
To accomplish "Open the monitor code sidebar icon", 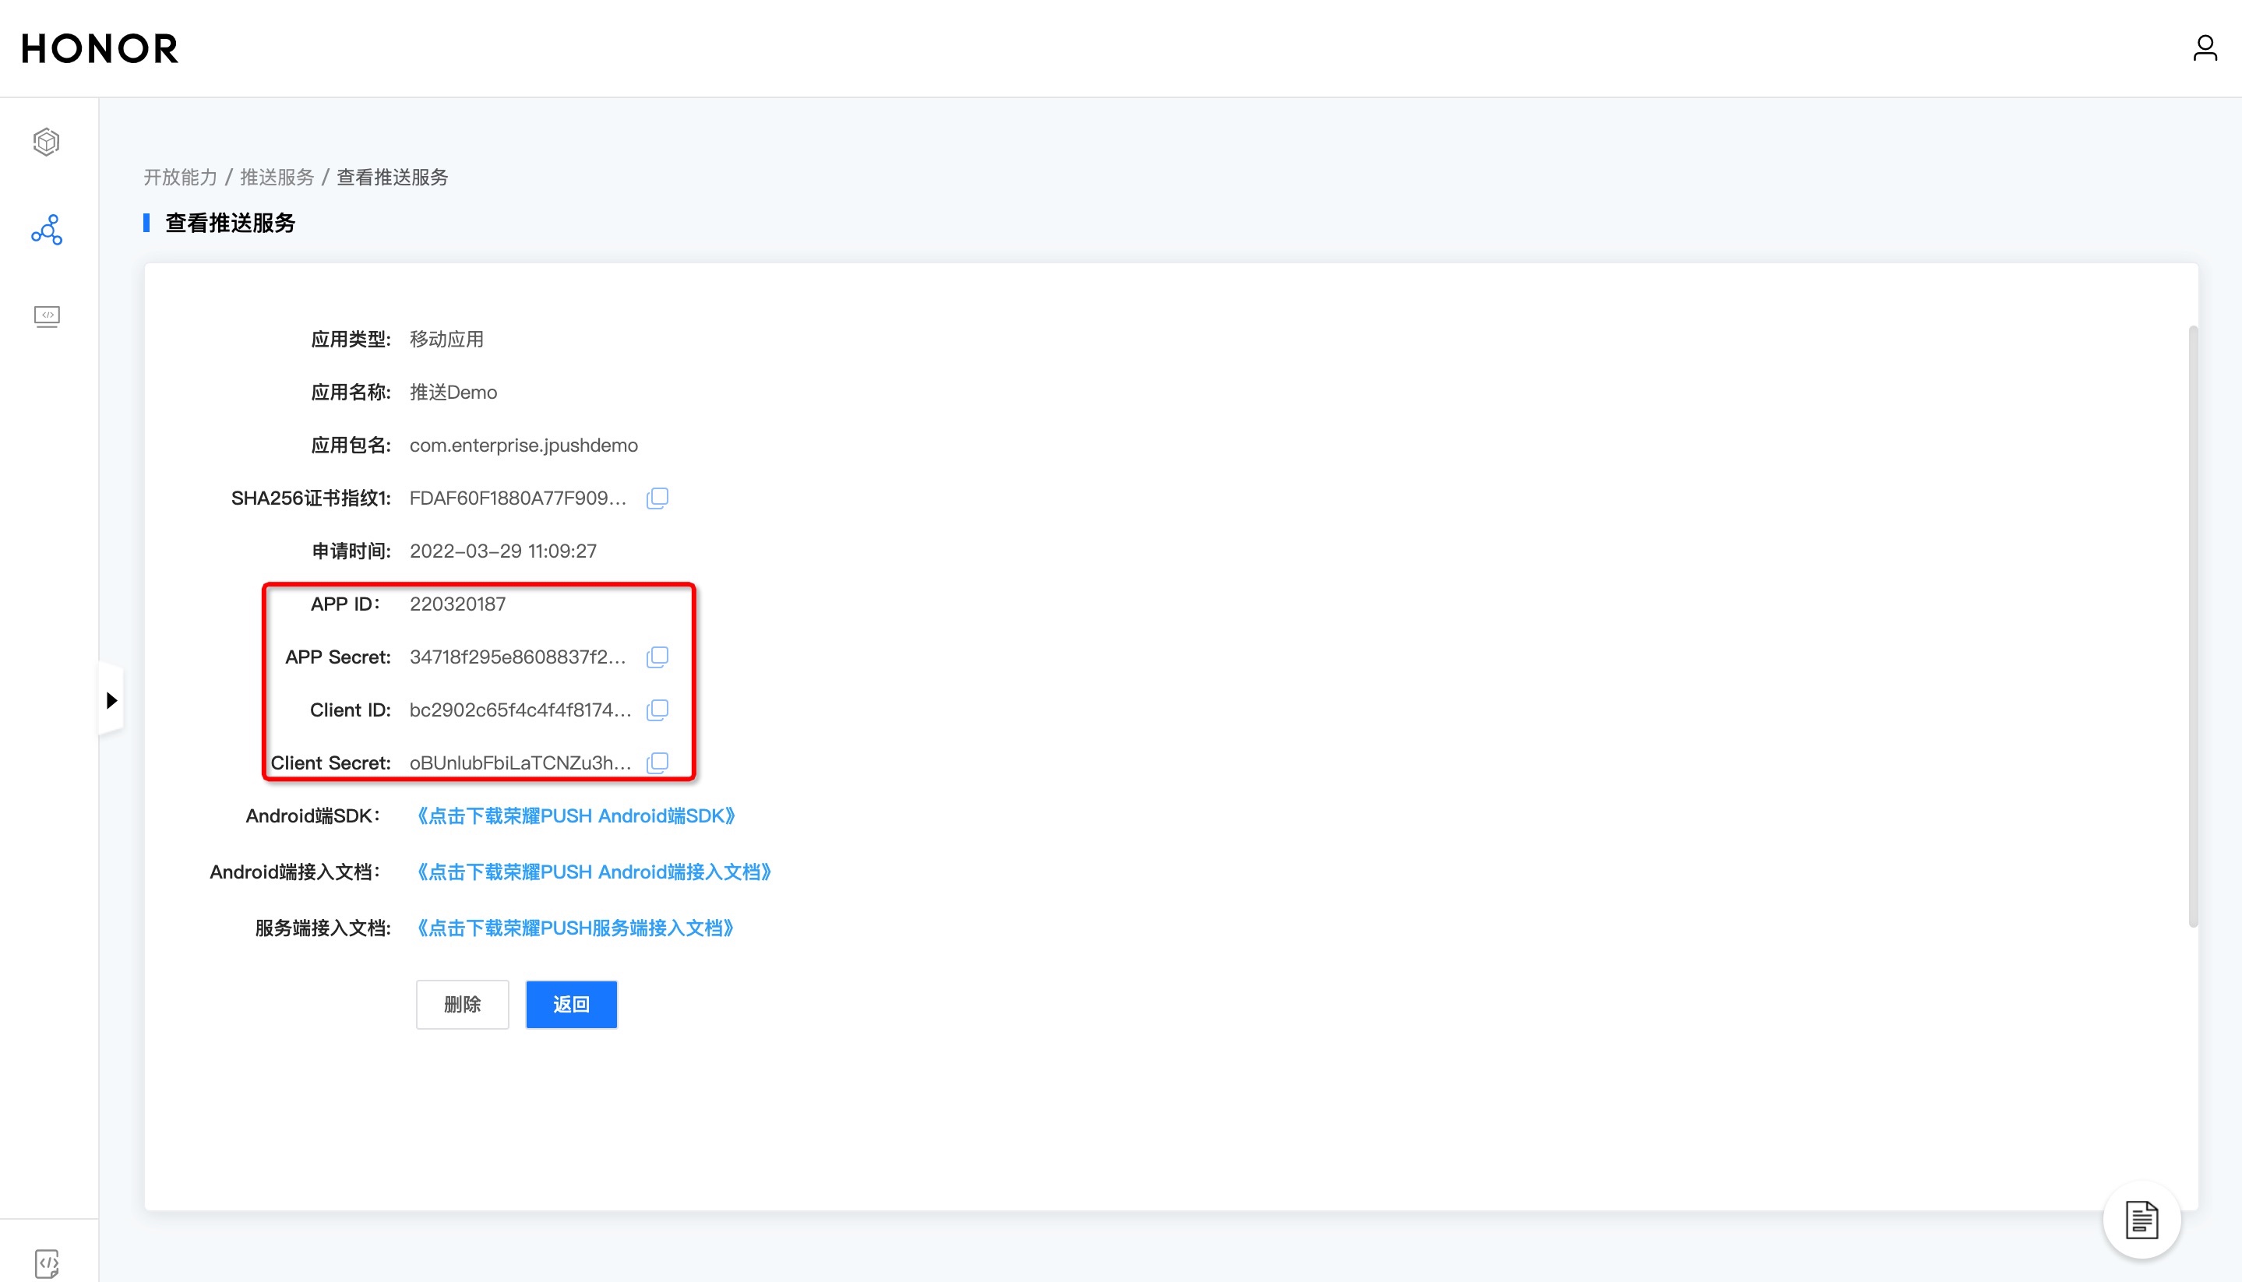I will (47, 316).
